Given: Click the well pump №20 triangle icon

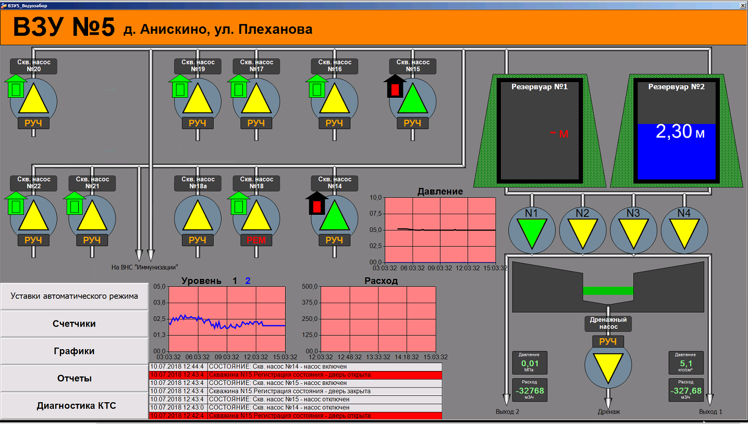Looking at the screenshot, I should 34,100.
